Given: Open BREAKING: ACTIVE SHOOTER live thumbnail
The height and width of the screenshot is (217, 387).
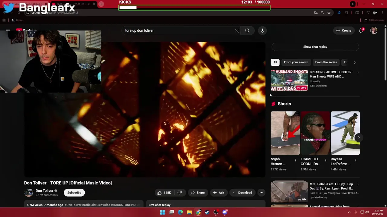Looking at the screenshot, I should click(x=289, y=80).
